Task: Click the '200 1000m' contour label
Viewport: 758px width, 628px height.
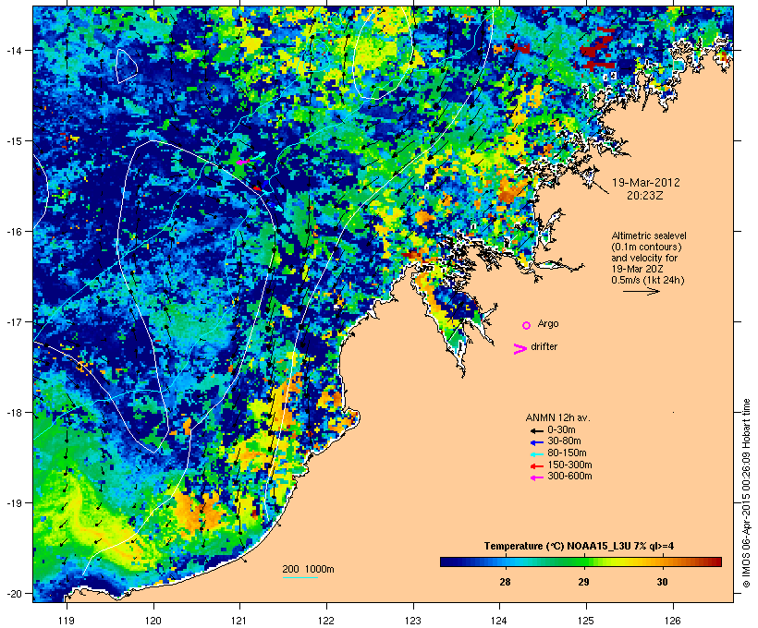Action: click(308, 569)
